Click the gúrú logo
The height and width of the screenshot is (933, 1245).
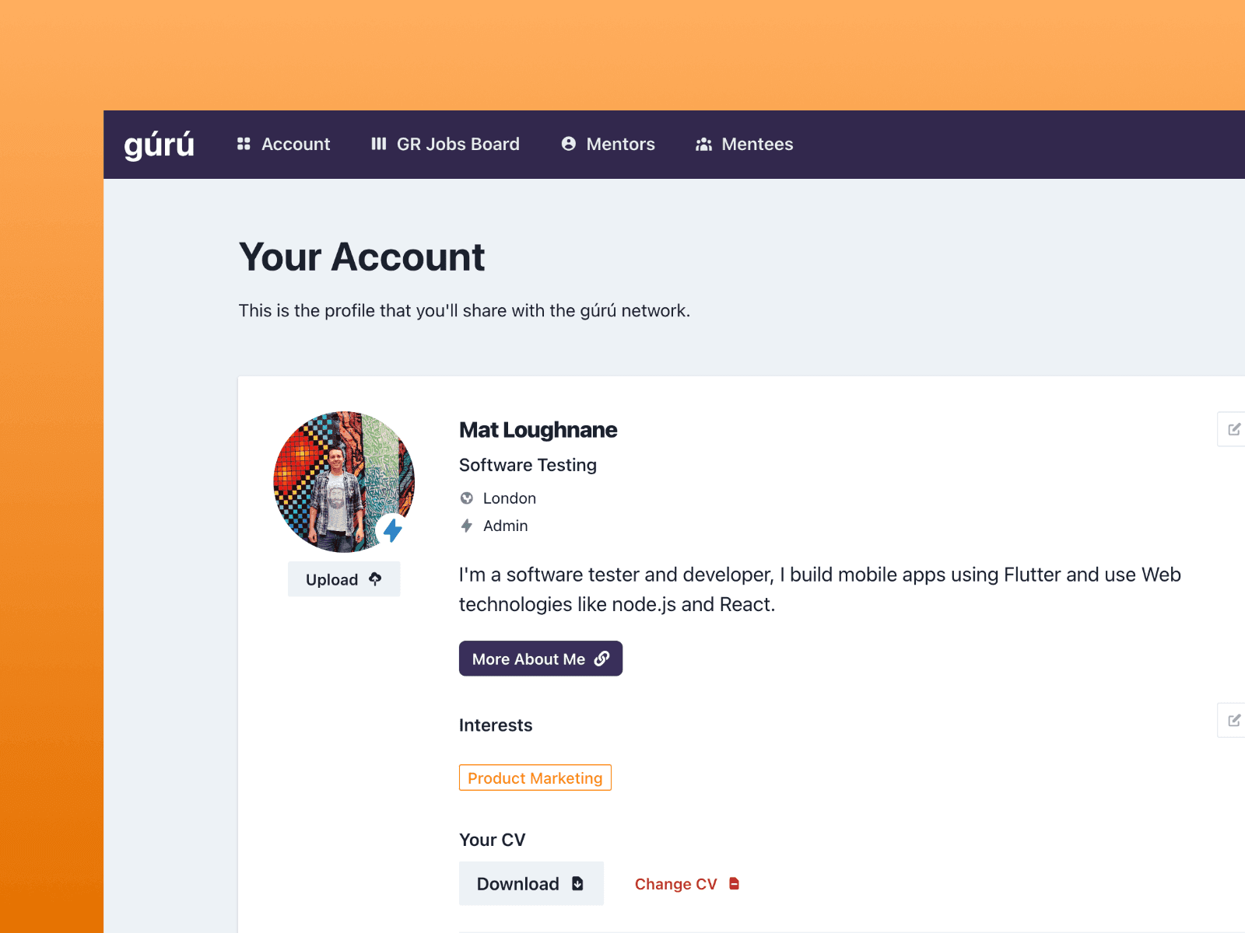159,145
